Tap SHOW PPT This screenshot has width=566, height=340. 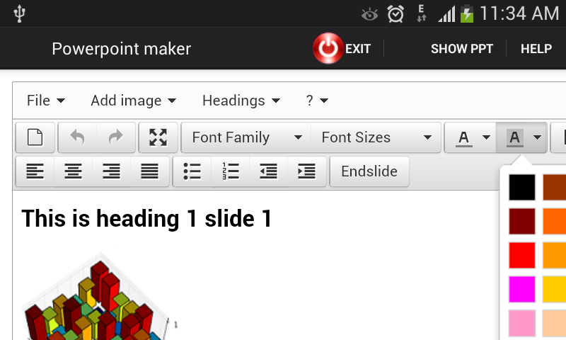click(462, 49)
